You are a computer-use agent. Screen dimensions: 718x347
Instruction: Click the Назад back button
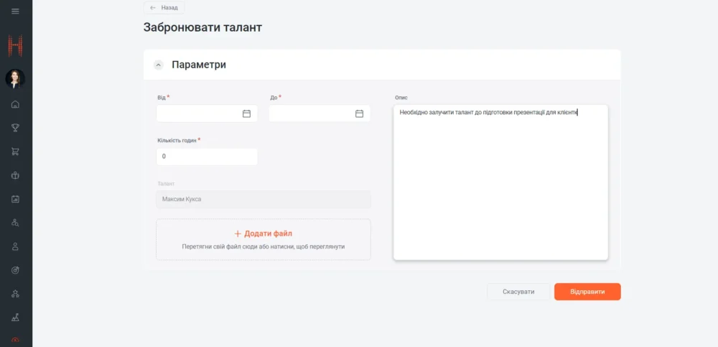click(x=164, y=8)
